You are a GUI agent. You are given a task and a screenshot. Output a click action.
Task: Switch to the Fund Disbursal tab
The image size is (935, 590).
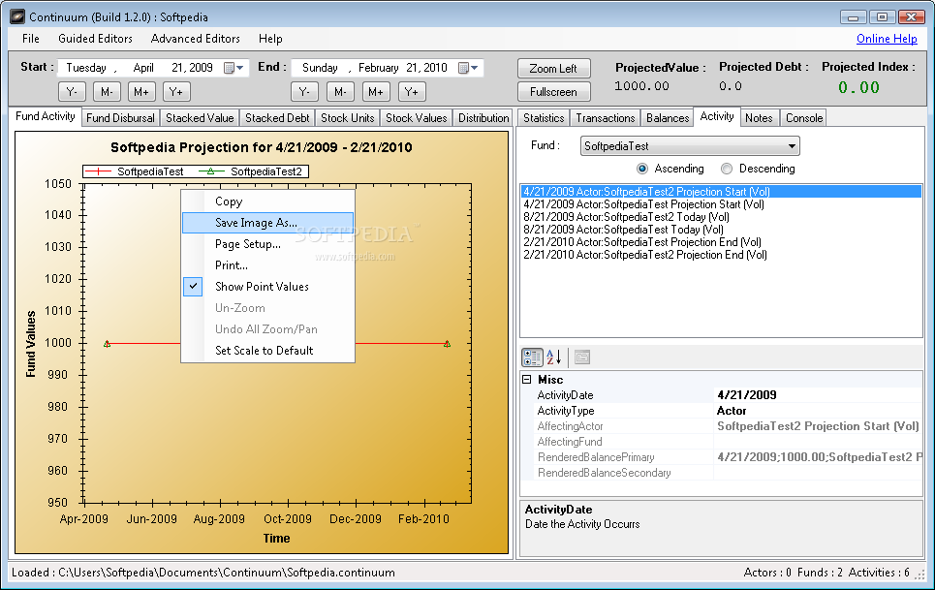[120, 118]
